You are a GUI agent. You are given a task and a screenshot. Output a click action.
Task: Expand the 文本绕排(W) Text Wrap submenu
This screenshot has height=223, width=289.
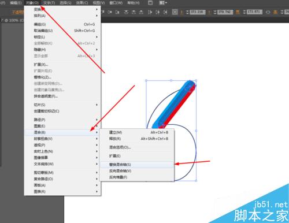[x=62, y=164]
